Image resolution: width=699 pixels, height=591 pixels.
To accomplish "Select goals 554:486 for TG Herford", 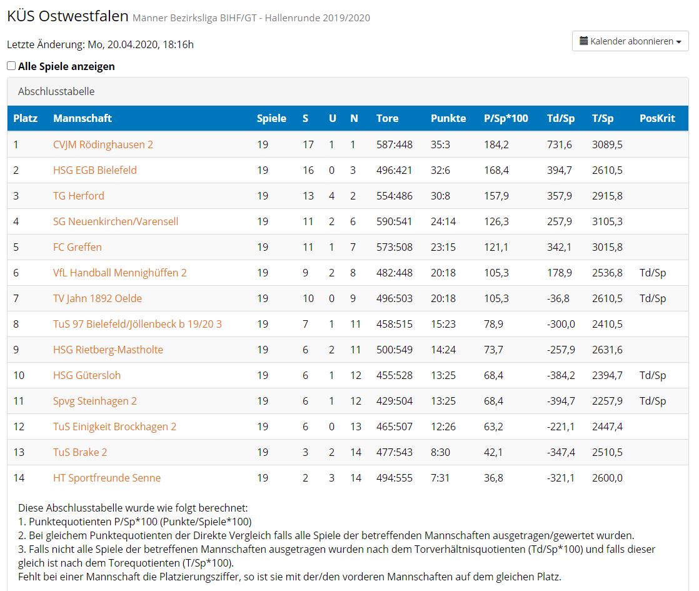I will tap(395, 196).
